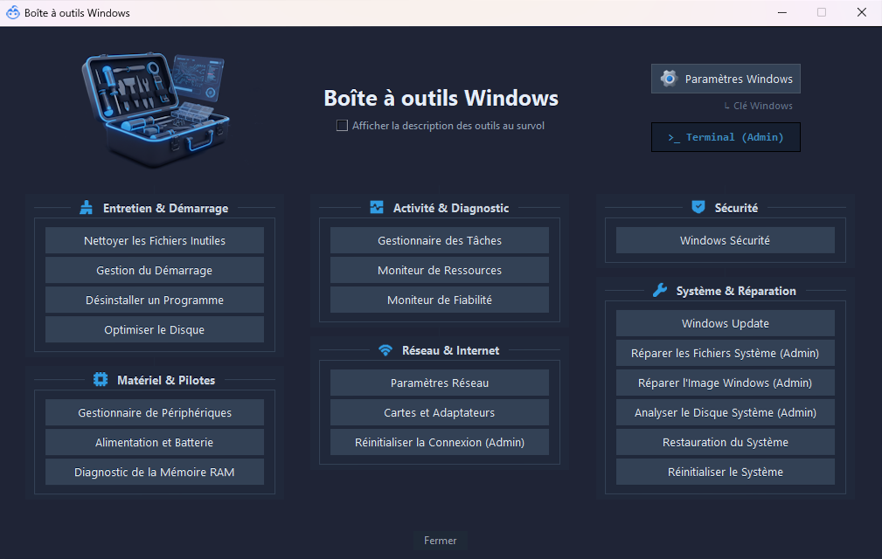Screen dimensions: 882x559
Task: Click Réparer l'Image Windows (Admin)
Action: pyautogui.click(x=725, y=383)
